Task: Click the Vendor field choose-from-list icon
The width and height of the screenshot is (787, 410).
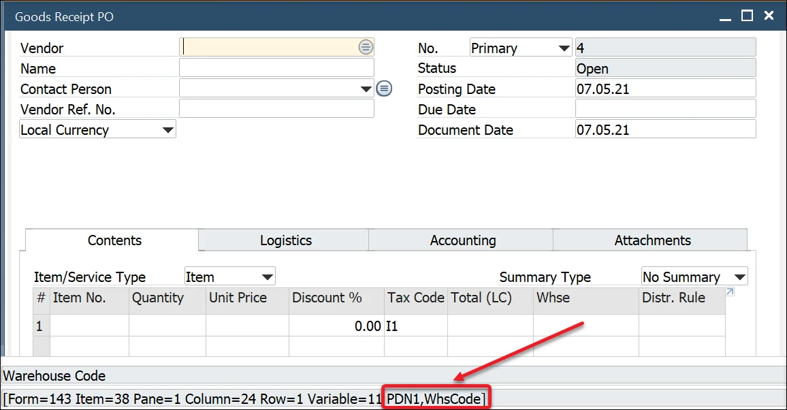Action: pos(366,47)
